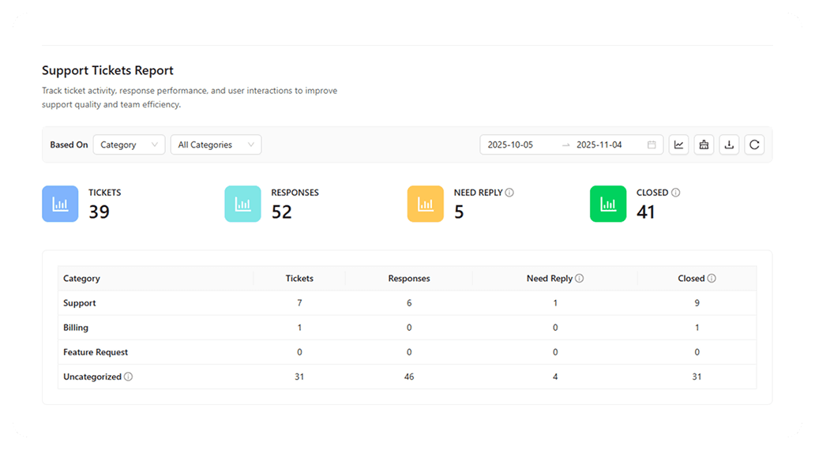This screenshot has height=450, width=815.
Task: Click info icon beside NEED REPLY stat
Action: point(509,193)
